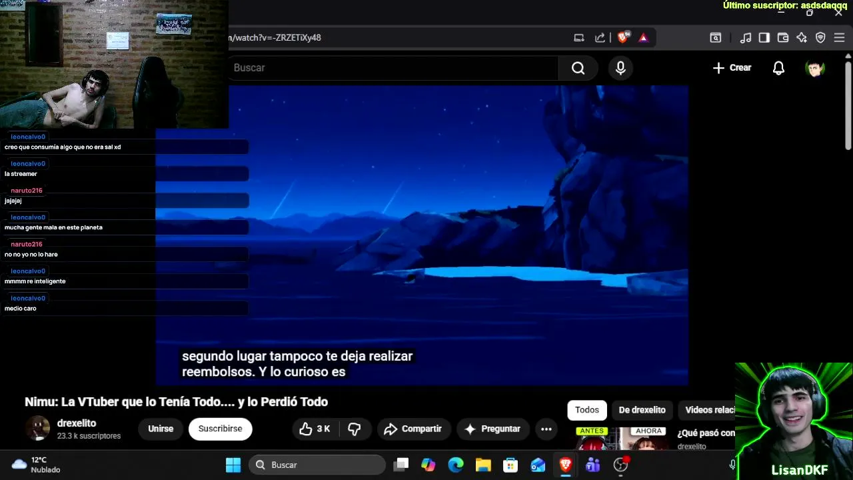This screenshot has width=853, height=480.
Task: Open OBS Studio from the taskbar
Action: click(620, 465)
